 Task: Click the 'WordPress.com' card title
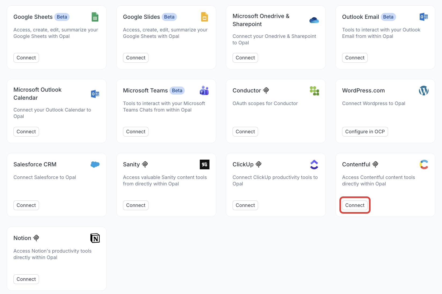click(x=364, y=91)
